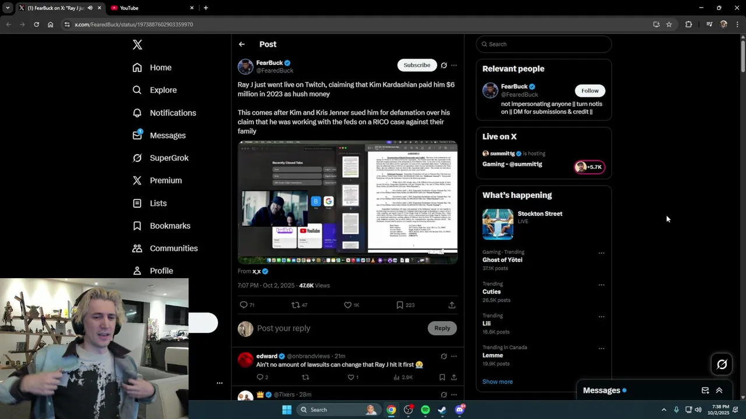746x419 pixels.
Task: Repost edward's reply
Action: [305, 377]
